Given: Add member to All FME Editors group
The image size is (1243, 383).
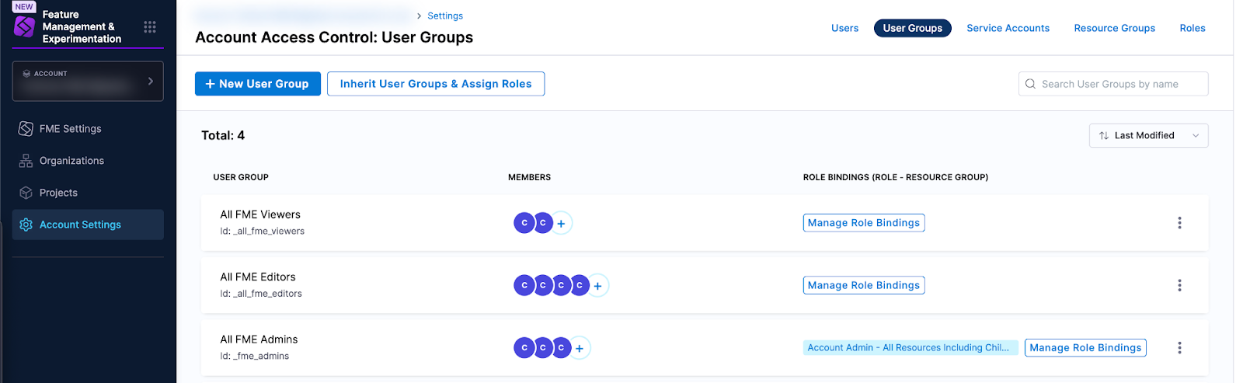Looking at the screenshot, I should tap(597, 286).
